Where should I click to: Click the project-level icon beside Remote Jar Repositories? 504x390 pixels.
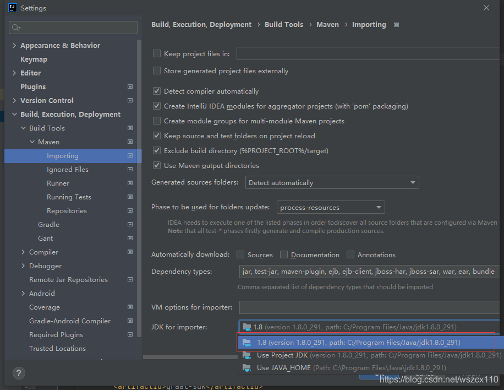pos(130,280)
